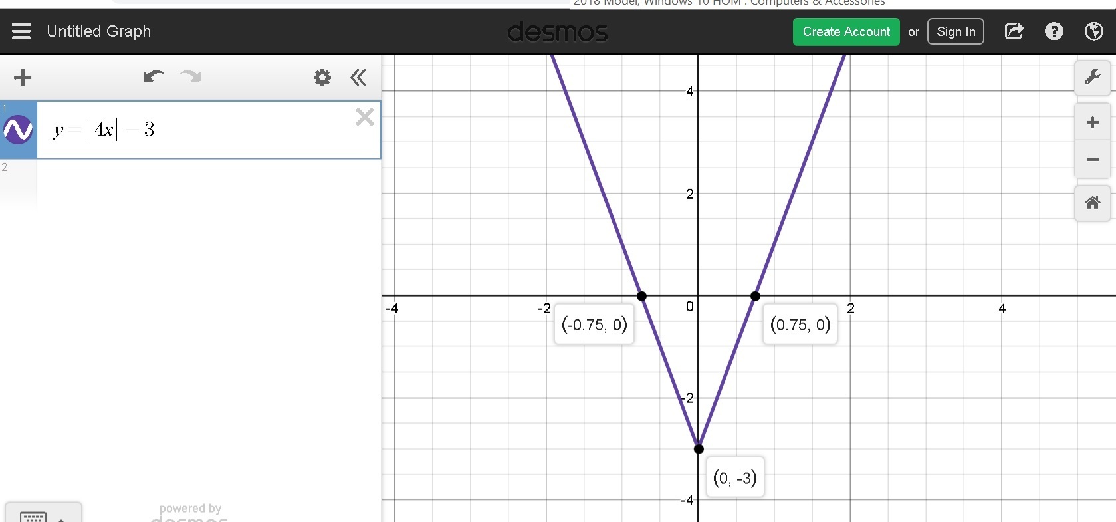The width and height of the screenshot is (1116, 522).
Task: Open expression list settings gear
Action: click(x=322, y=78)
